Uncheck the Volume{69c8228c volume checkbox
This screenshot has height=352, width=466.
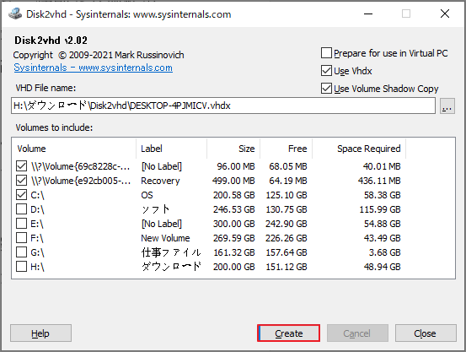(x=21, y=166)
